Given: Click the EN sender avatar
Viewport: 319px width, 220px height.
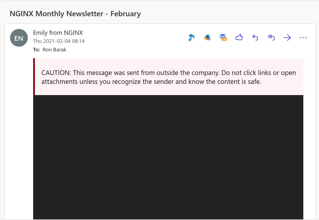Looking at the screenshot, I should 19,38.
